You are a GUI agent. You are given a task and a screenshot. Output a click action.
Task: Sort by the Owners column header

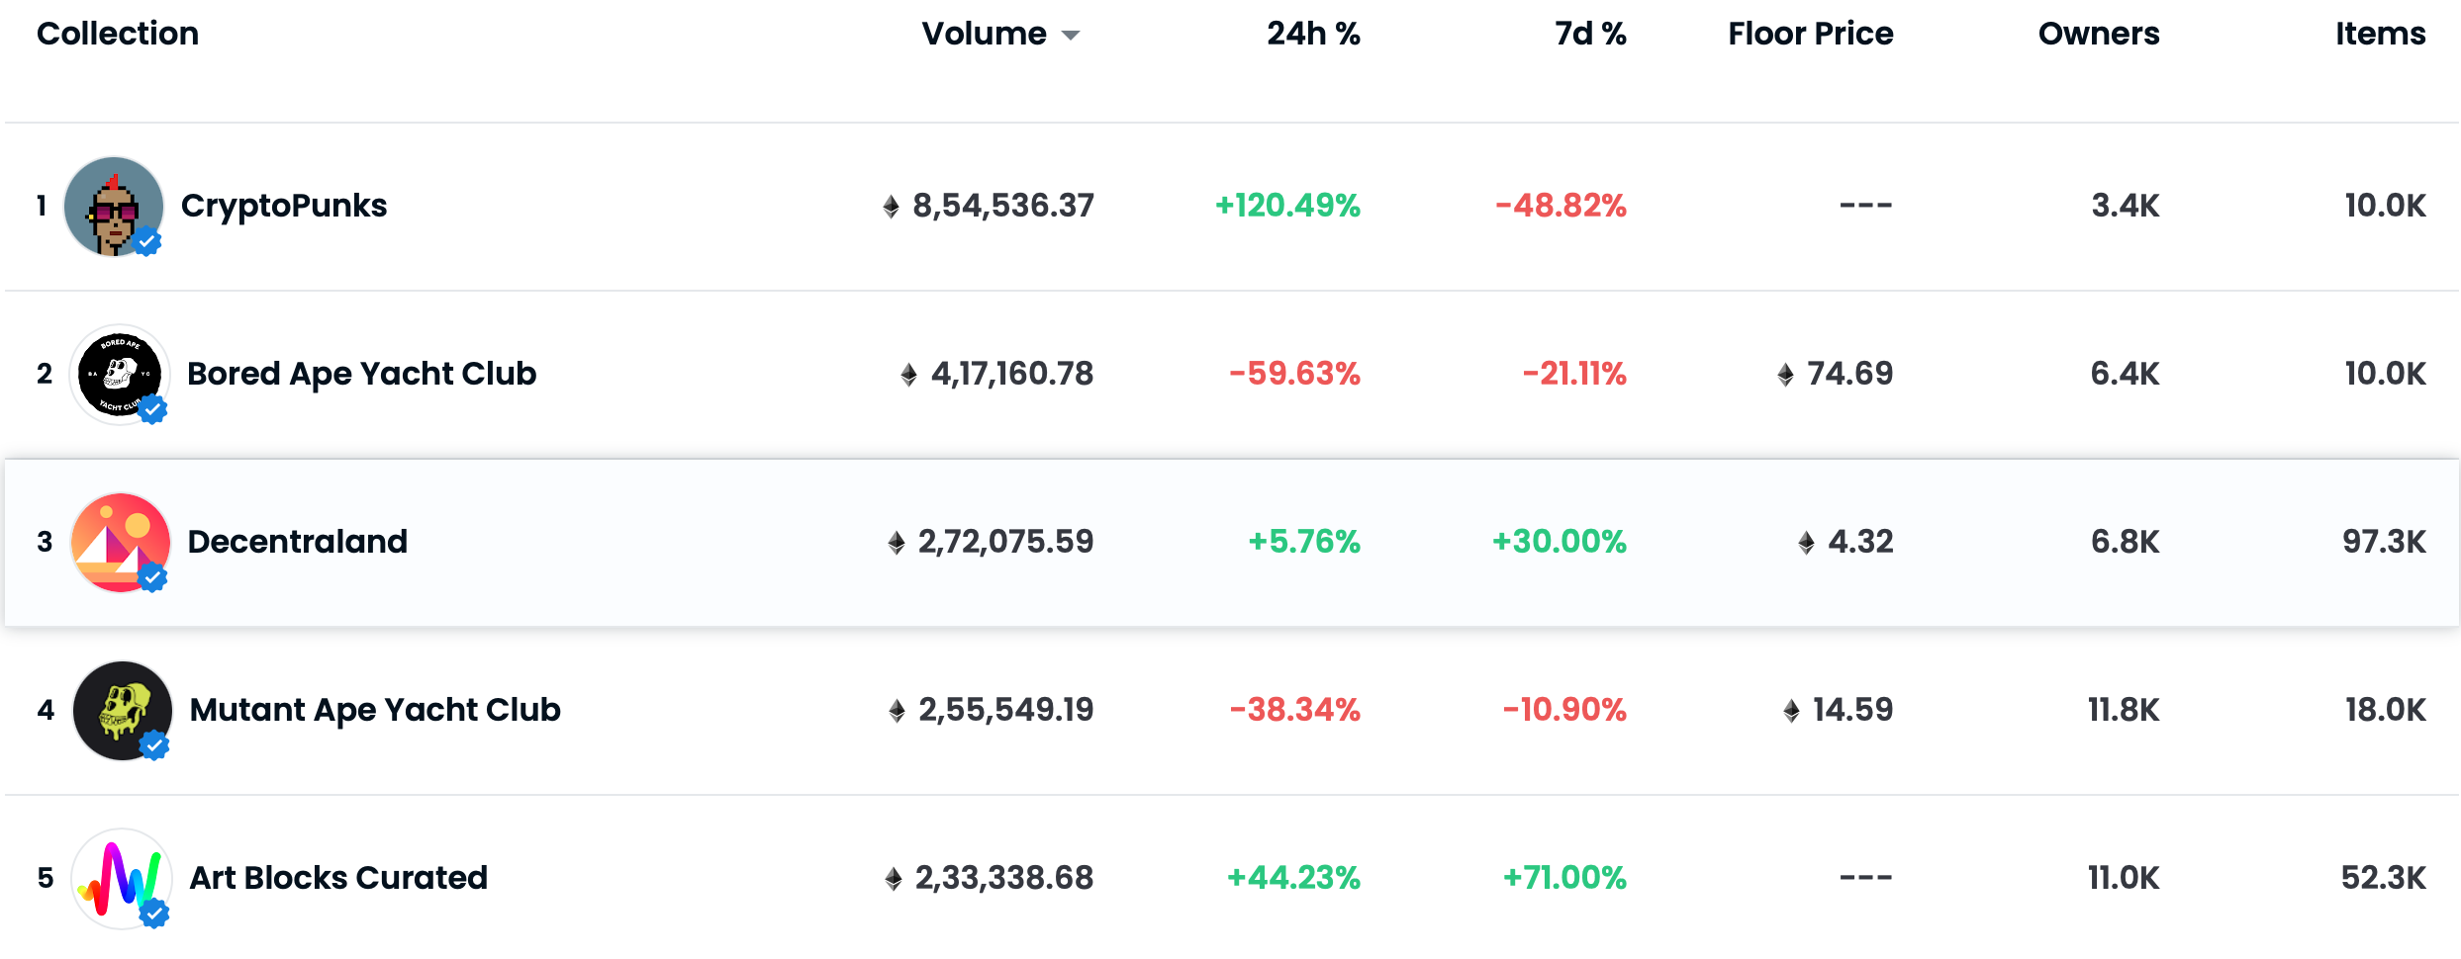[2098, 34]
